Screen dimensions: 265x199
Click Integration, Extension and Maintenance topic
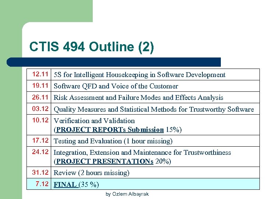[x=142, y=153]
